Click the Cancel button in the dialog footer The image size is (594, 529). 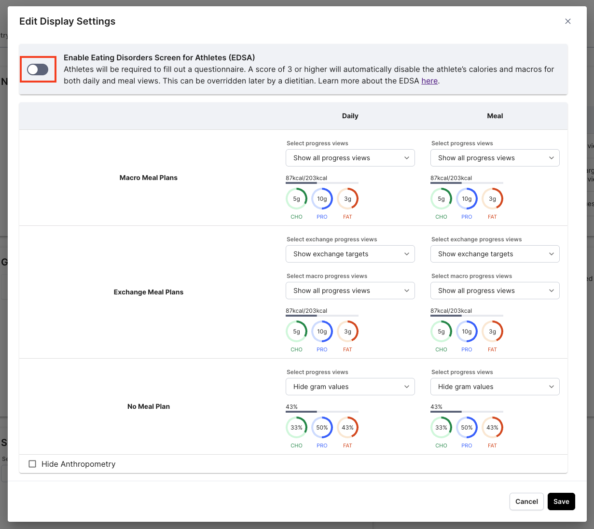tap(526, 501)
